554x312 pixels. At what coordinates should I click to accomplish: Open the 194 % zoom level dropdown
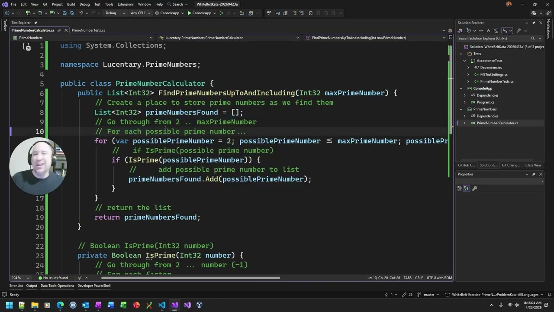[x=20, y=278]
